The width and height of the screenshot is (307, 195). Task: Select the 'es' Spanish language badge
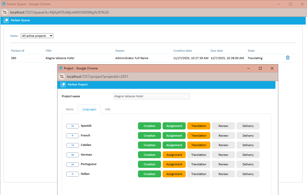click(73, 126)
